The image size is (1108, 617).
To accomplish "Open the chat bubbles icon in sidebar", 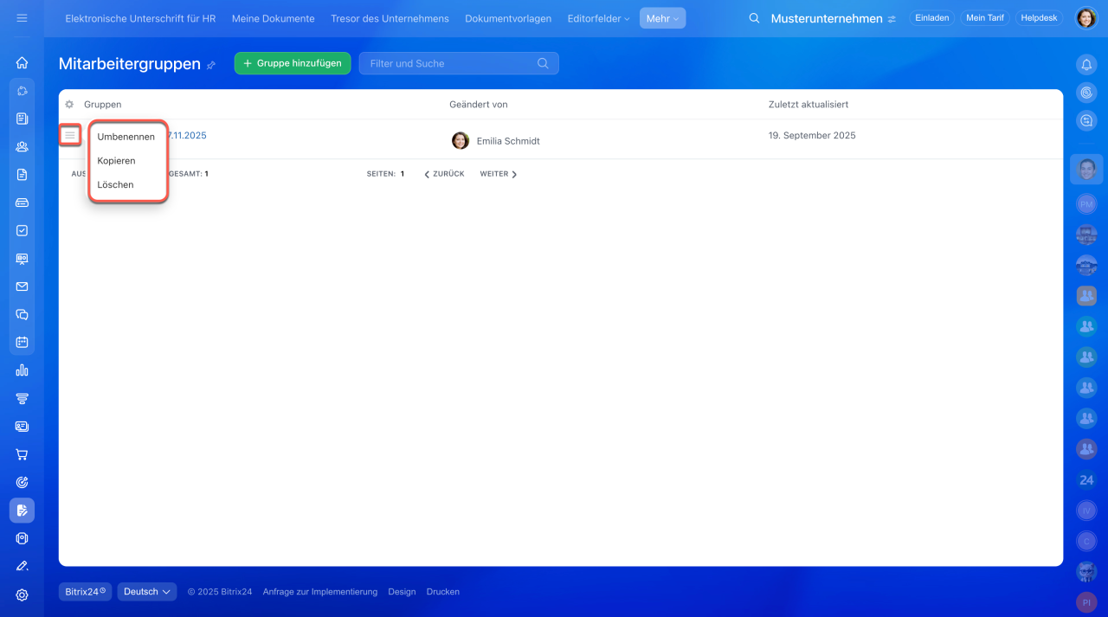I will 22,314.
